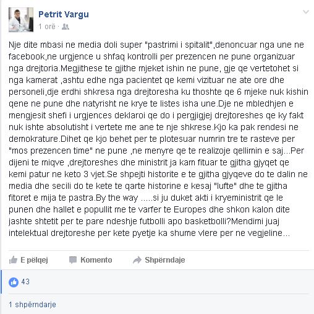The width and height of the screenshot is (314, 314).
Task: Click the thumbs-up icon beside E pëlqej
Action: (13, 259)
